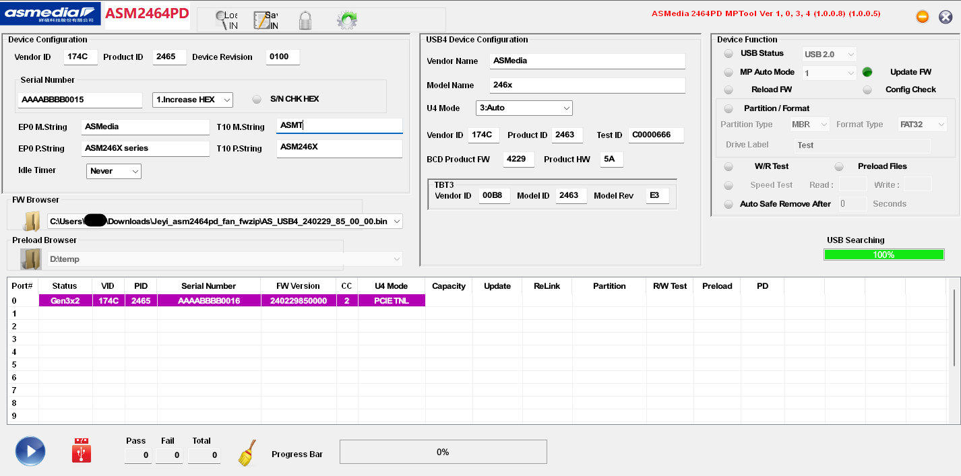The height and width of the screenshot is (476, 961).
Task: Open the Format Type FAT32 dropdown
Action: [x=923, y=125]
